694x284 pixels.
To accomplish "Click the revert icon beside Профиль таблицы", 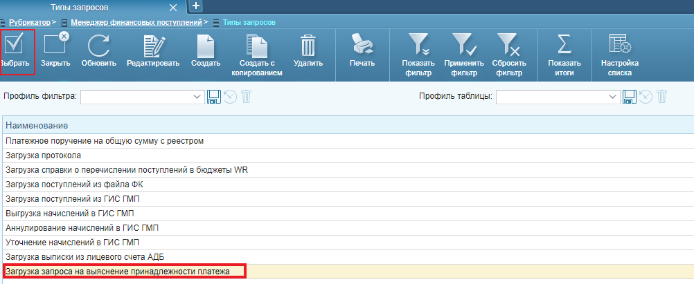I will click(x=646, y=97).
